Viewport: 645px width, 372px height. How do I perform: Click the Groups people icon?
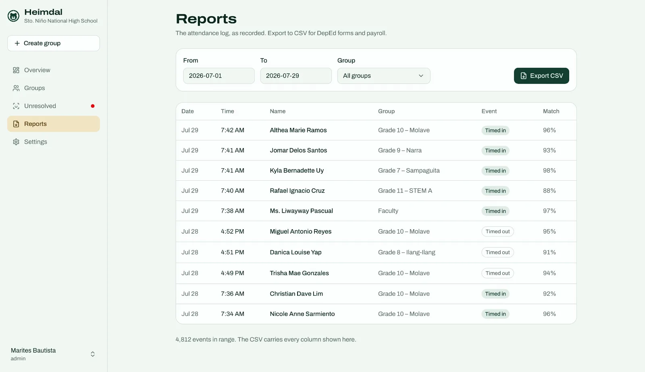click(16, 88)
